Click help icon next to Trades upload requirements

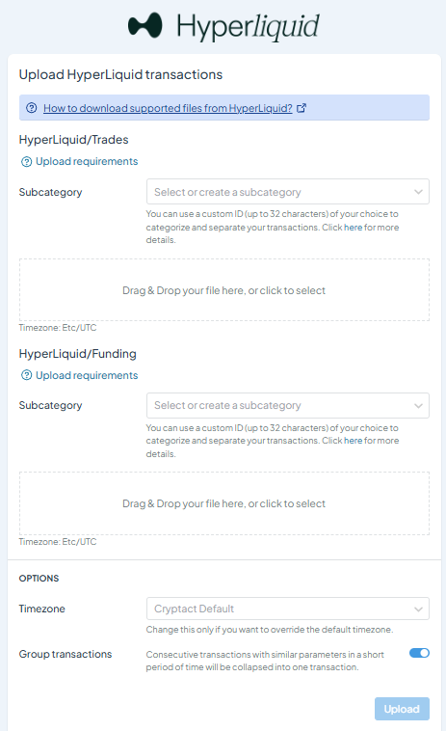pos(27,162)
